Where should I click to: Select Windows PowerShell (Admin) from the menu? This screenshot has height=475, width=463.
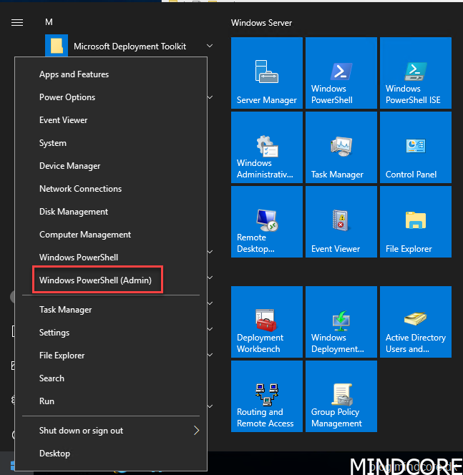[x=96, y=280]
